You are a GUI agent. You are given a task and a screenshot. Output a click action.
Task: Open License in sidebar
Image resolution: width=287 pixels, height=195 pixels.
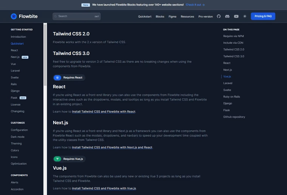[15, 105]
